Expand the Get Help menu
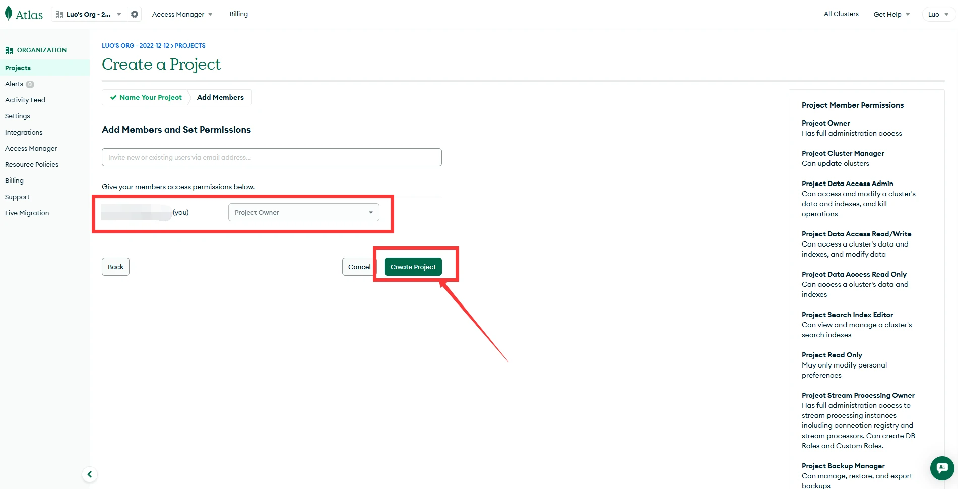This screenshot has height=489, width=958. [x=891, y=14]
